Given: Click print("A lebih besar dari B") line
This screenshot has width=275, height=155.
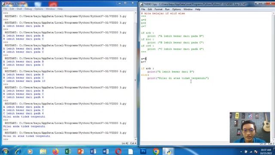Looking at the screenshot, I should 171,72.
